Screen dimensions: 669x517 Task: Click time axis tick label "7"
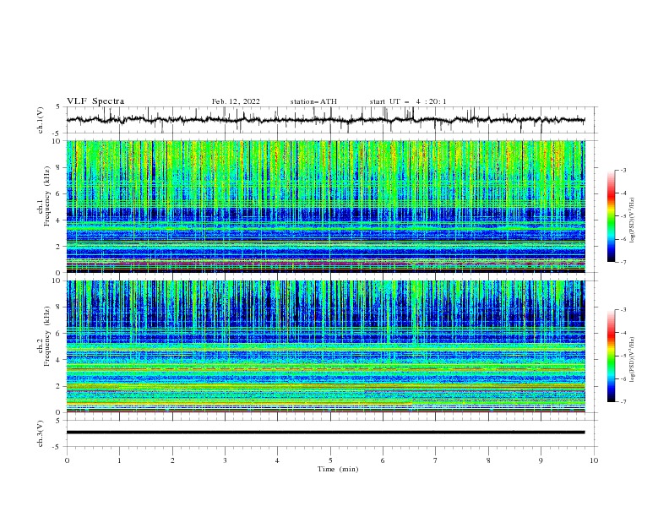point(436,460)
